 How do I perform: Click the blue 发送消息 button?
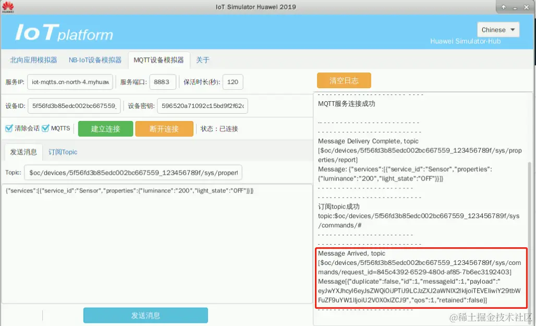pos(145,315)
